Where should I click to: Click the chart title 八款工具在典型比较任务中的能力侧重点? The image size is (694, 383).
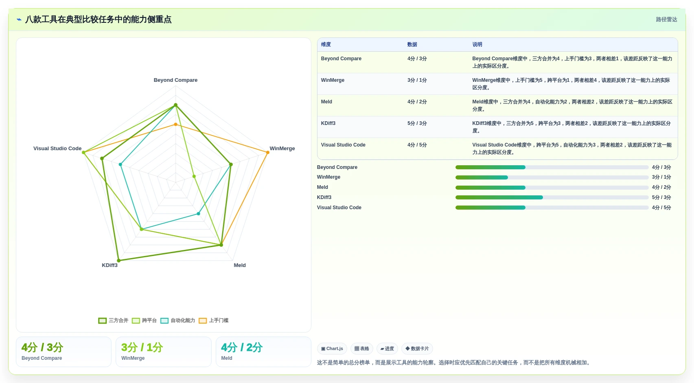pyautogui.click(x=98, y=20)
